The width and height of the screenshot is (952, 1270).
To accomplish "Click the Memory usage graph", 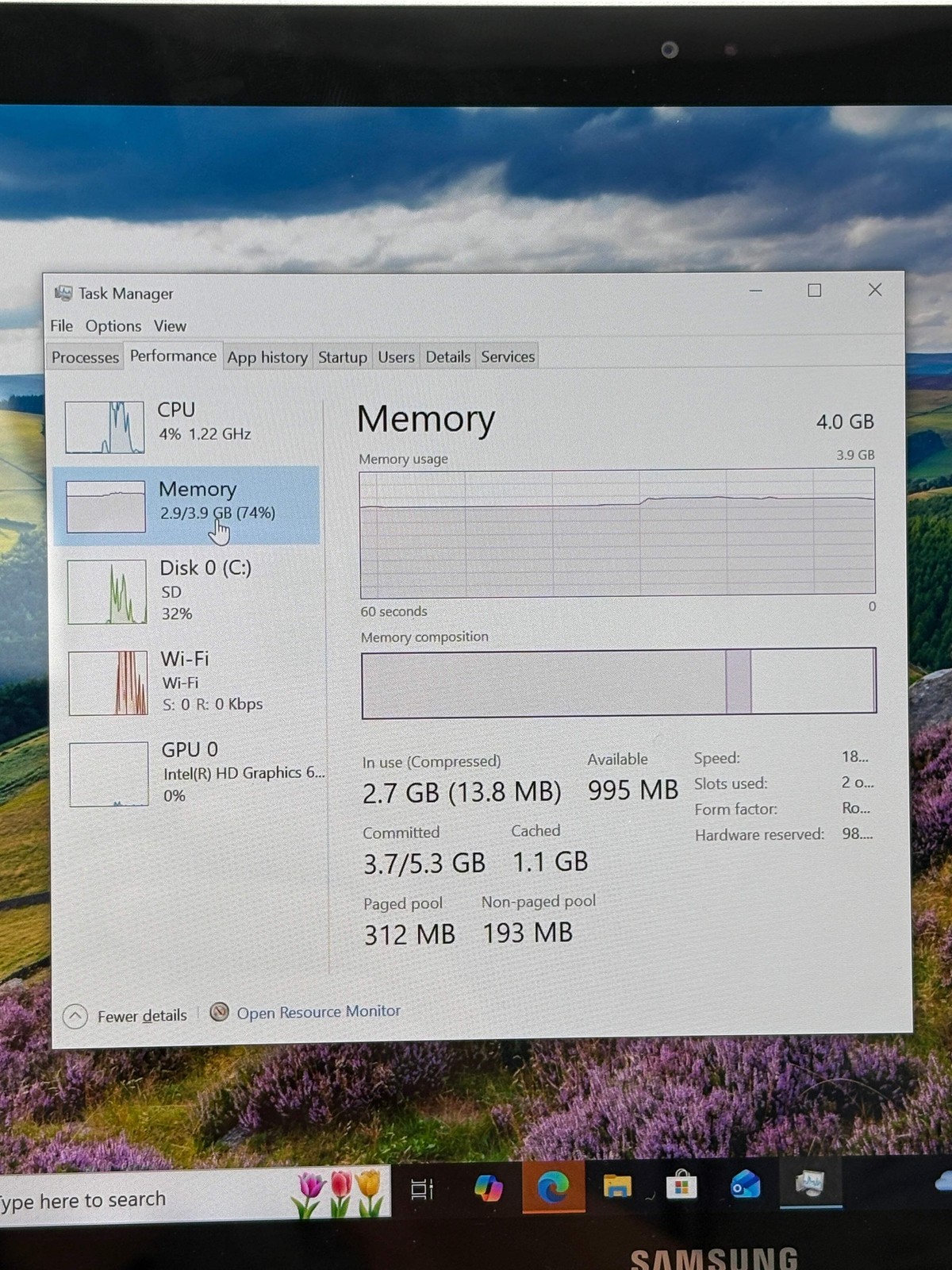I will coord(617,533).
